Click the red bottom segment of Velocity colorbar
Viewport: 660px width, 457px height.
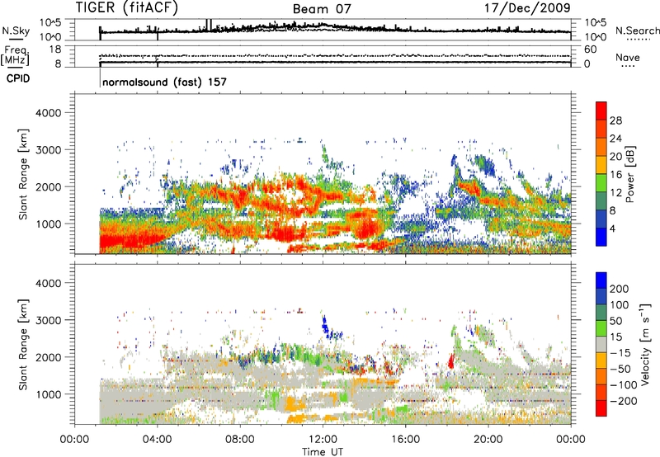click(x=601, y=408)
